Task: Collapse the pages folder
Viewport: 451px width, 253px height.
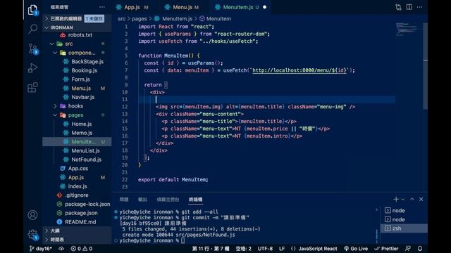Action: coord(77,115)
